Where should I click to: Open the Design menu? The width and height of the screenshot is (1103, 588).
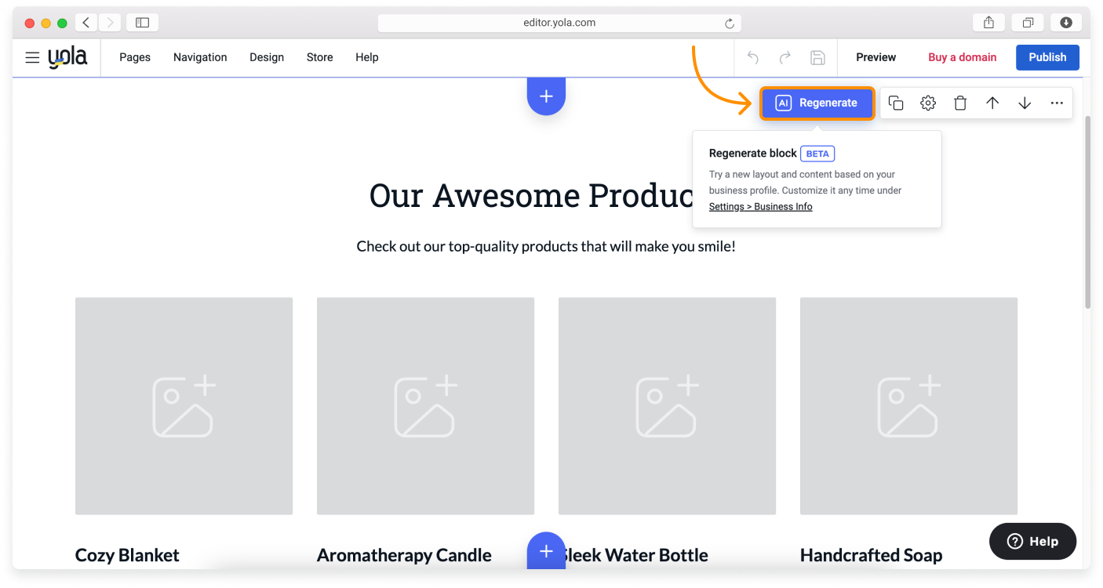(x=267, y=57)
